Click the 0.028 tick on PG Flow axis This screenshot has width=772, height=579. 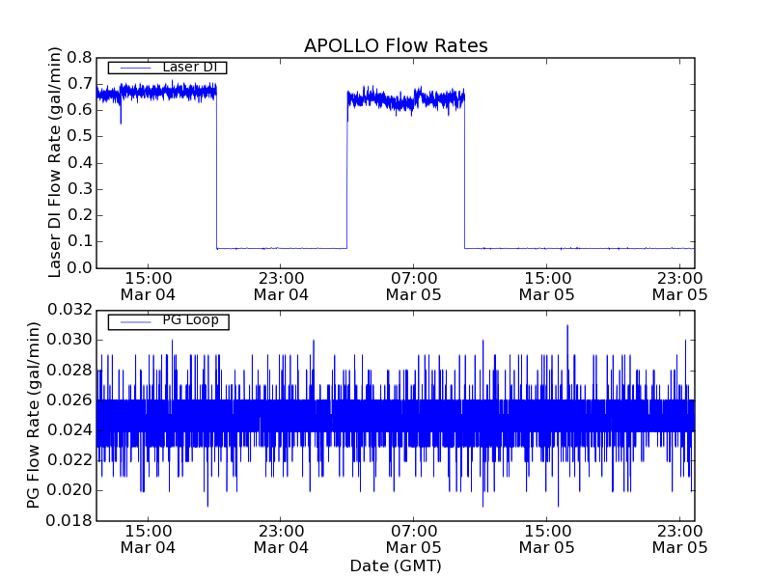point(69,371)
